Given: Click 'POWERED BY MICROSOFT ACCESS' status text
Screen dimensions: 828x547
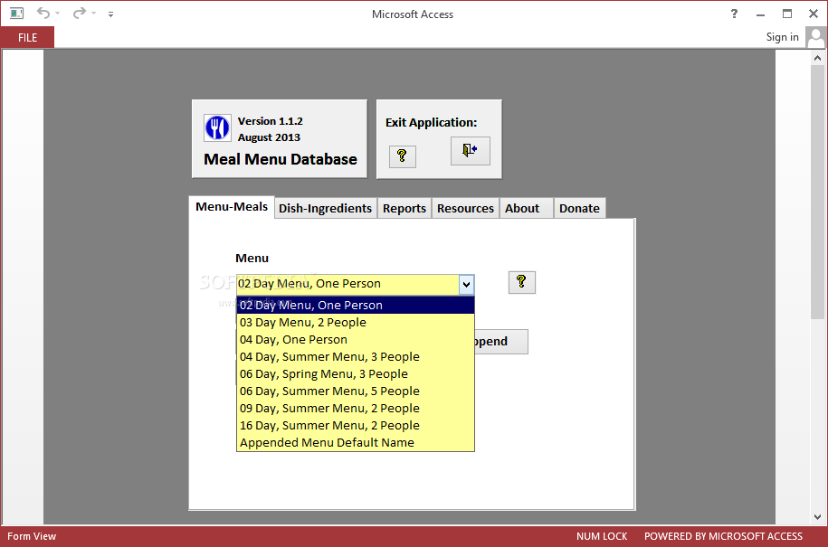Looking at the screenshot, I should click(x=723, y=536).
